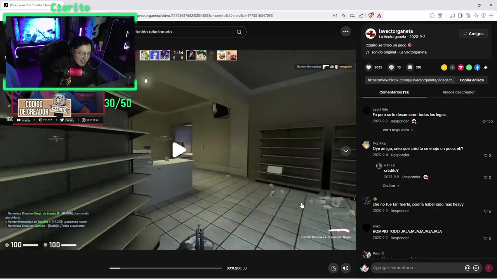Switch to Videos del creador tab
The image size is (497, 279).
coord(459,92)
